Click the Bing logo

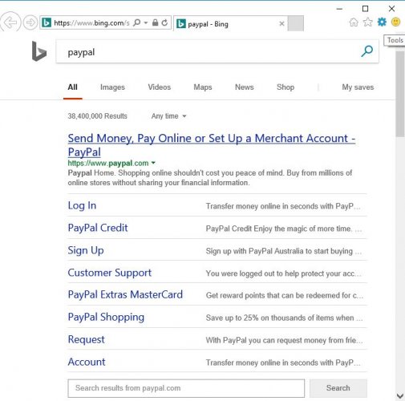click(x=39, y=51)
